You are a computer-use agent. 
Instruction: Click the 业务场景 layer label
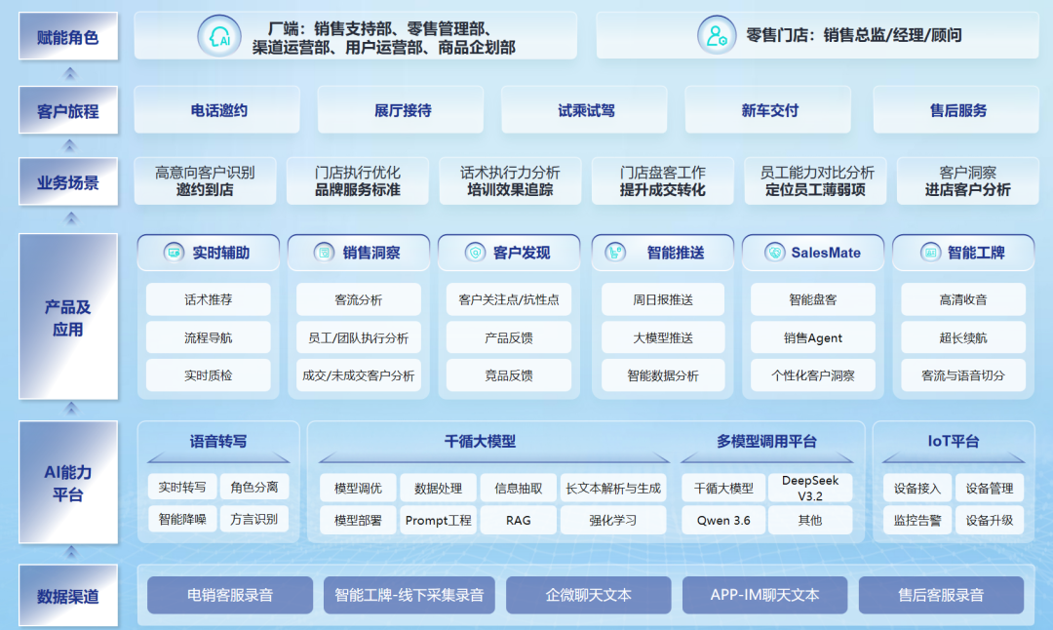tap(68, 181)
